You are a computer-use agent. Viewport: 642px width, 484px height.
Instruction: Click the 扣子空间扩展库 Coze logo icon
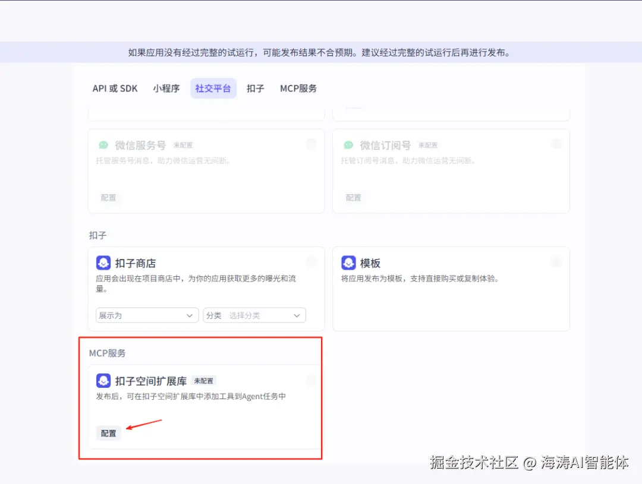pyautogui.click(x=103, y=381)
